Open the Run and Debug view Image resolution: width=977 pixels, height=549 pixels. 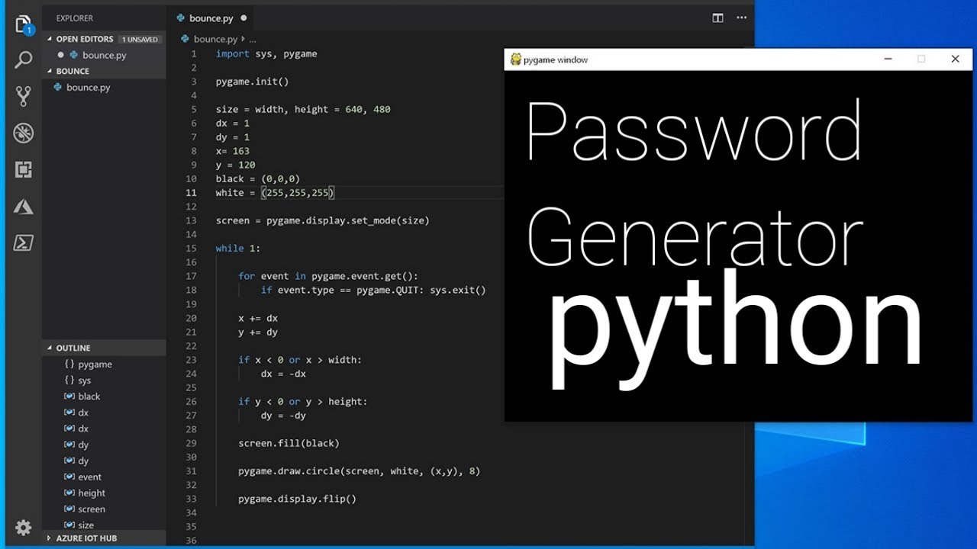(23, 133)
